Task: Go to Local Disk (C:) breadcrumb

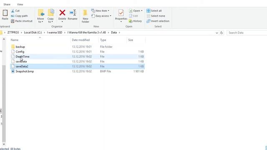Action: [x=33, y=32]
